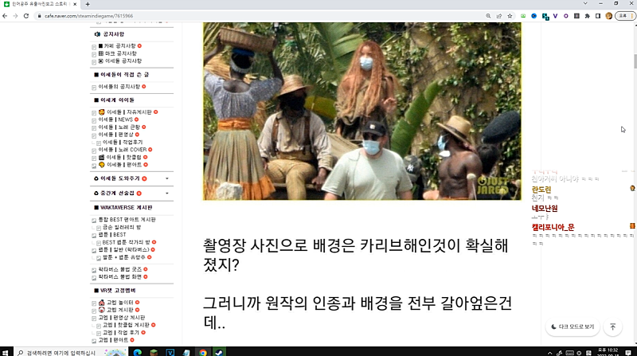Close the current cafe tab
Screen dimensions: 637x356
coord(75,4)
